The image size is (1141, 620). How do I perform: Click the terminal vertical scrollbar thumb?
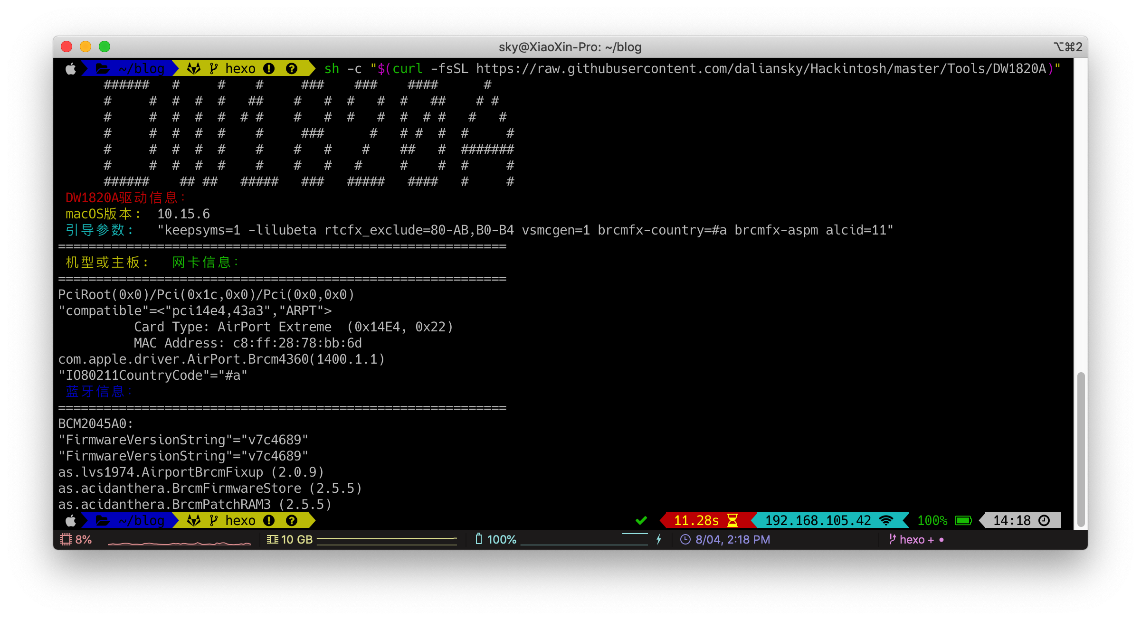[x=1081, y=449]
